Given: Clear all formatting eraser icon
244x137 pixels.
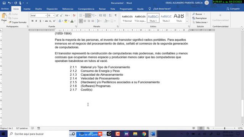Looking at the screenshot, I should click(x=74, y=16).
